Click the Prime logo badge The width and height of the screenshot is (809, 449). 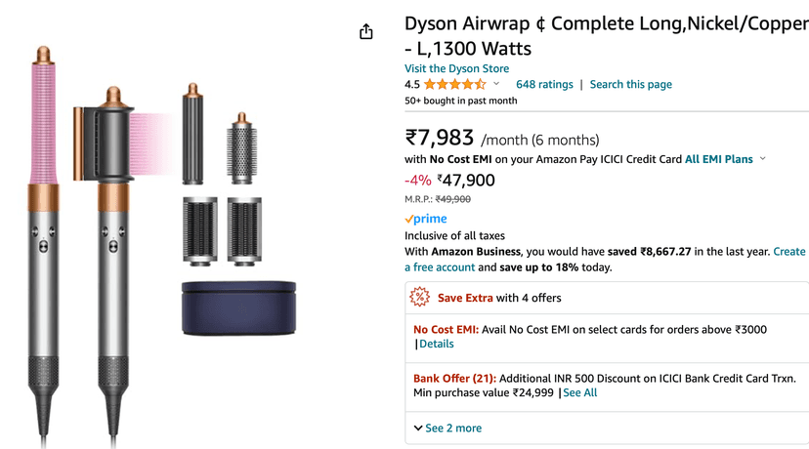[426, 219]
